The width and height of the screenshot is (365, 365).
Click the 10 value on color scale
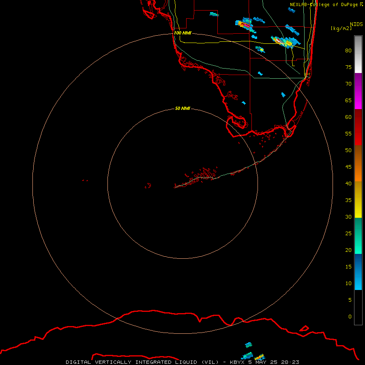coord(348,283)
